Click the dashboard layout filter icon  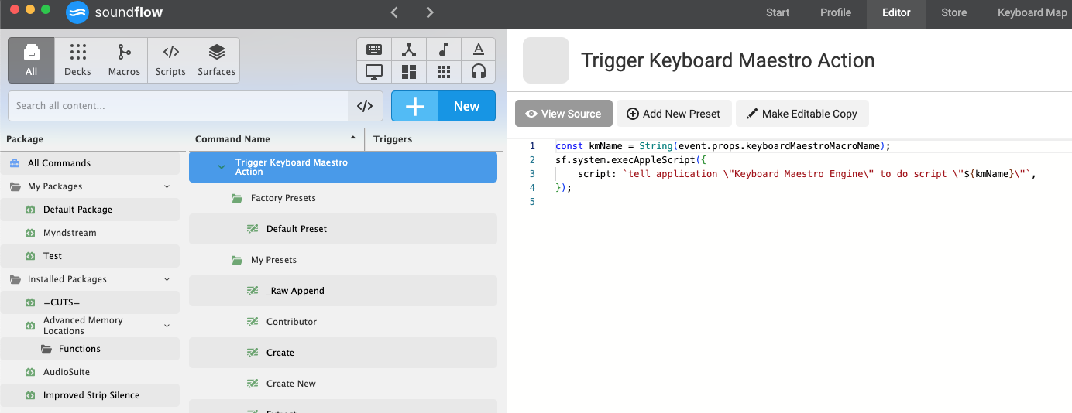(409, 72)
